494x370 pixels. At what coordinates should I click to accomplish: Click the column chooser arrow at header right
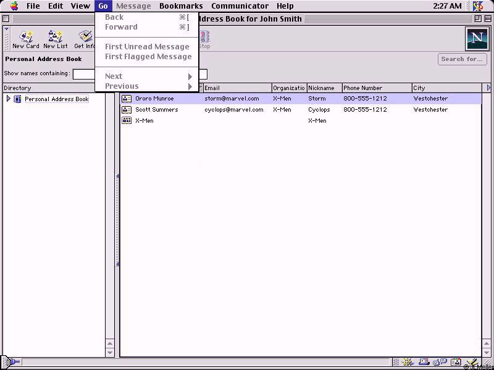(488, 88)
